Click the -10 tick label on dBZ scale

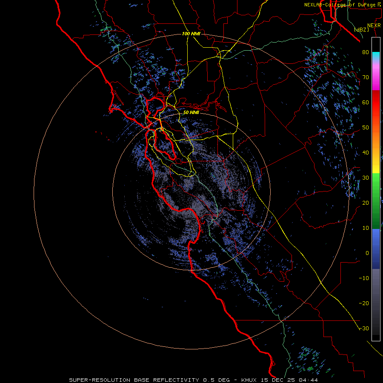coord(364,278)
